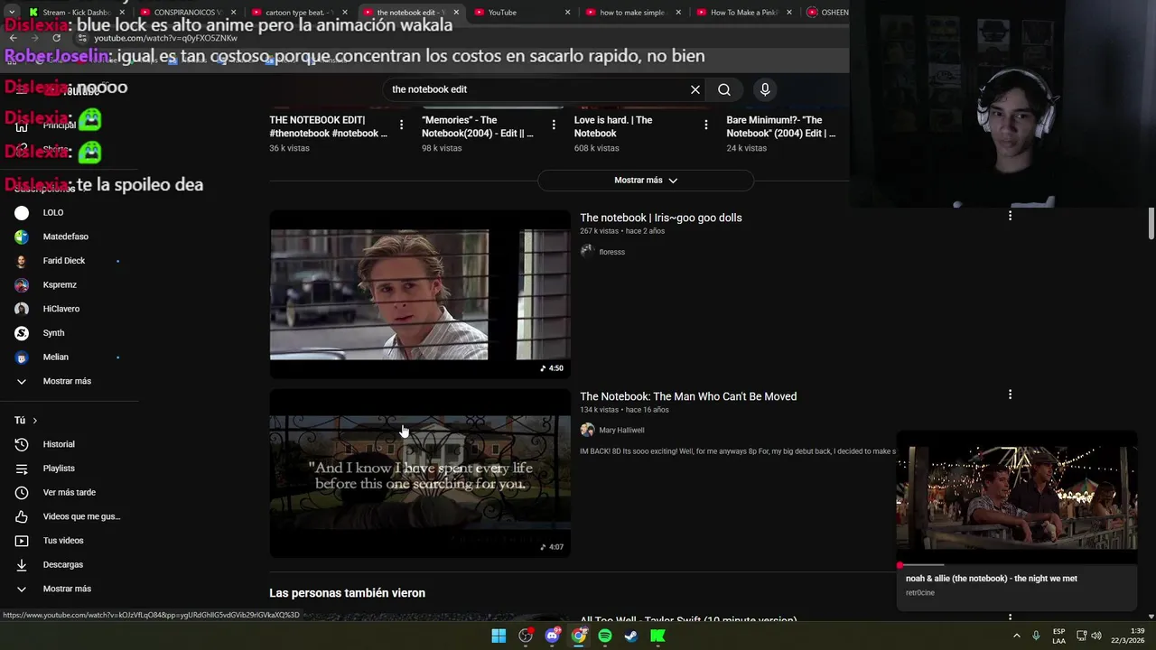Expand Mostrar más below Descargas
The height and width of the screenshot is (650, 1156).
tap(69, 589)
